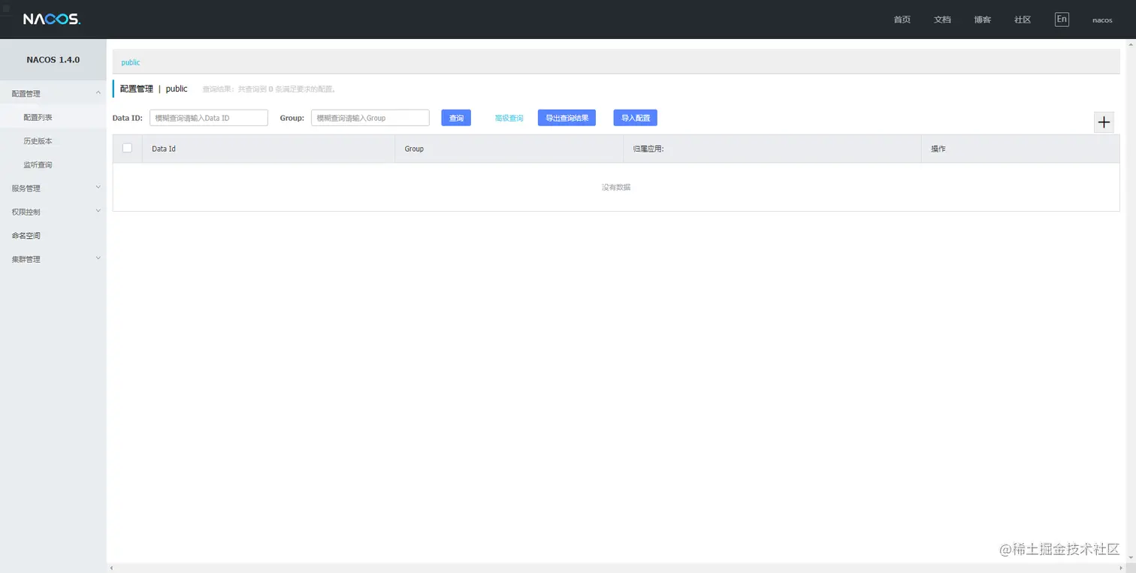Click the 导出查询结果 button

[566, 118]
